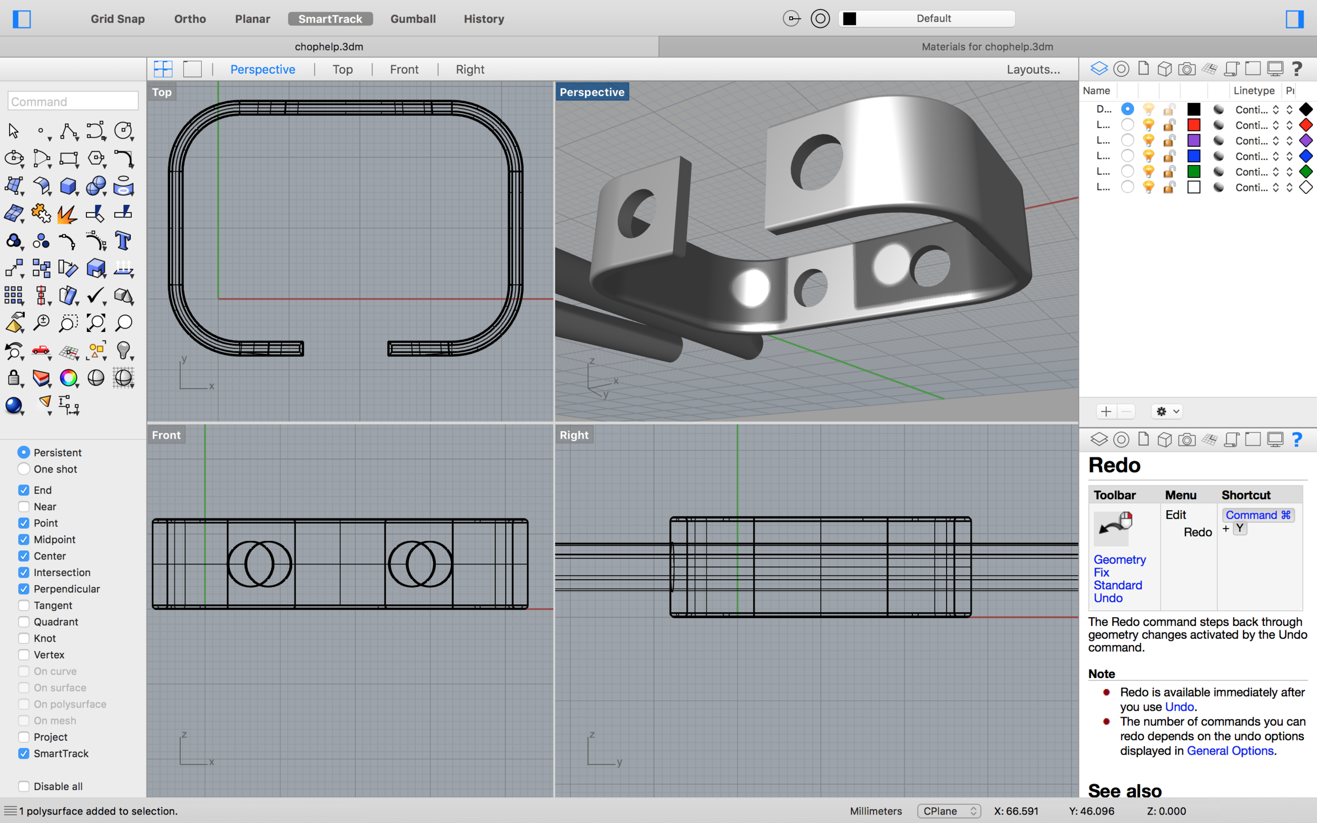Open the CPlane coordinate dropdown

point(949,811)
